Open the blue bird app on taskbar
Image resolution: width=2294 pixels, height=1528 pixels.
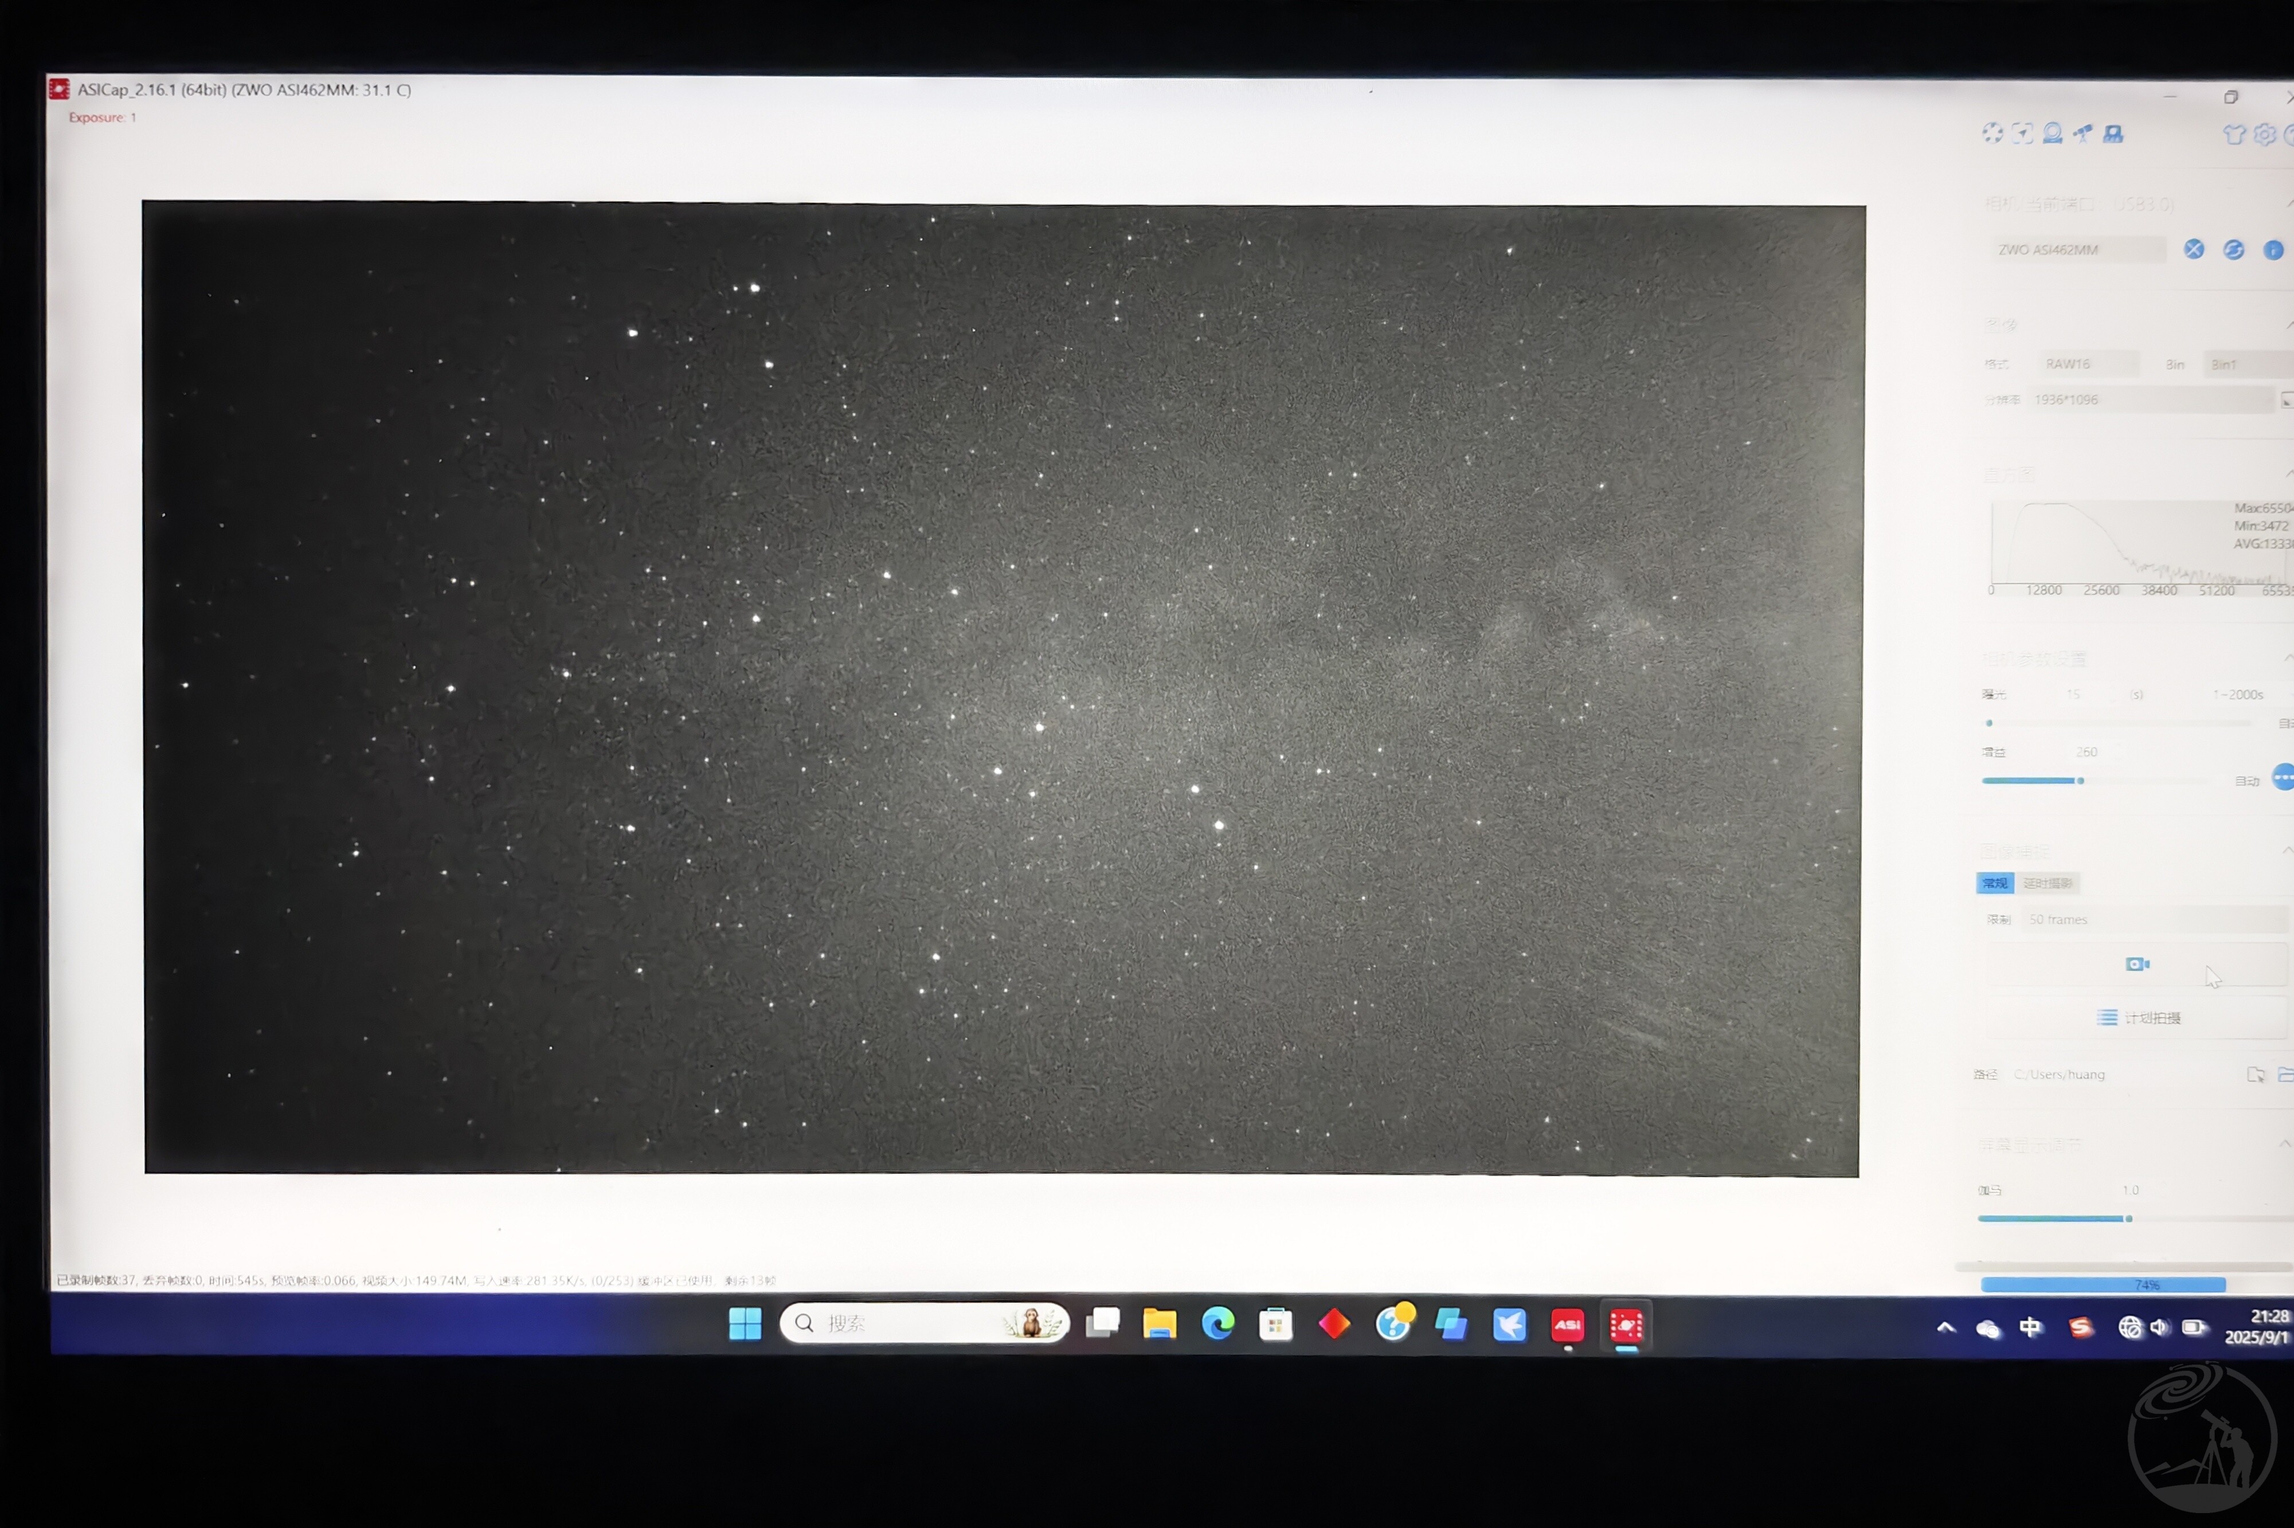(1509, 1325)
